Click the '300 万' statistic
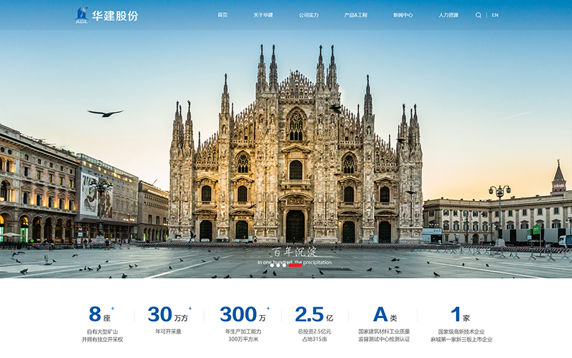 click(243, 314)
